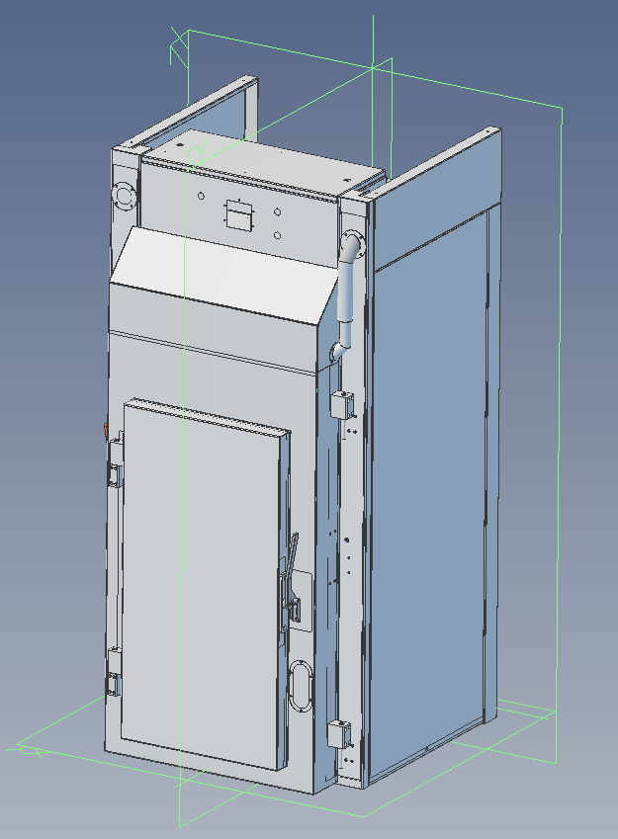Click the large blue right side panel
This screenshot has width=618, height=839.
tap(429, 498)
